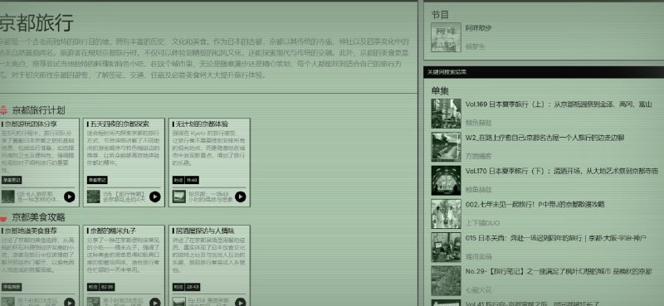Image resolution: width=664 pixels, height=306 pixels.
Task: Click the 京都旅行 page title
Action: tap(37, 22)
